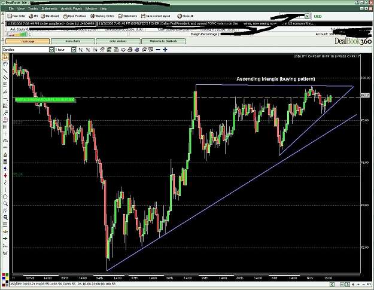The image size is (374, 290).
Task: Open Working Orders from toolbar
Action: point(102,16)
